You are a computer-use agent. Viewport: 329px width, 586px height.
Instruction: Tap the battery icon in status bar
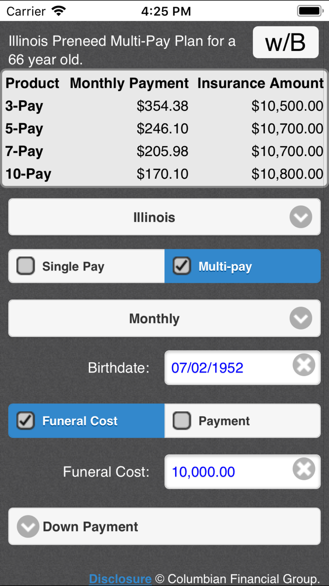[311, 11]
